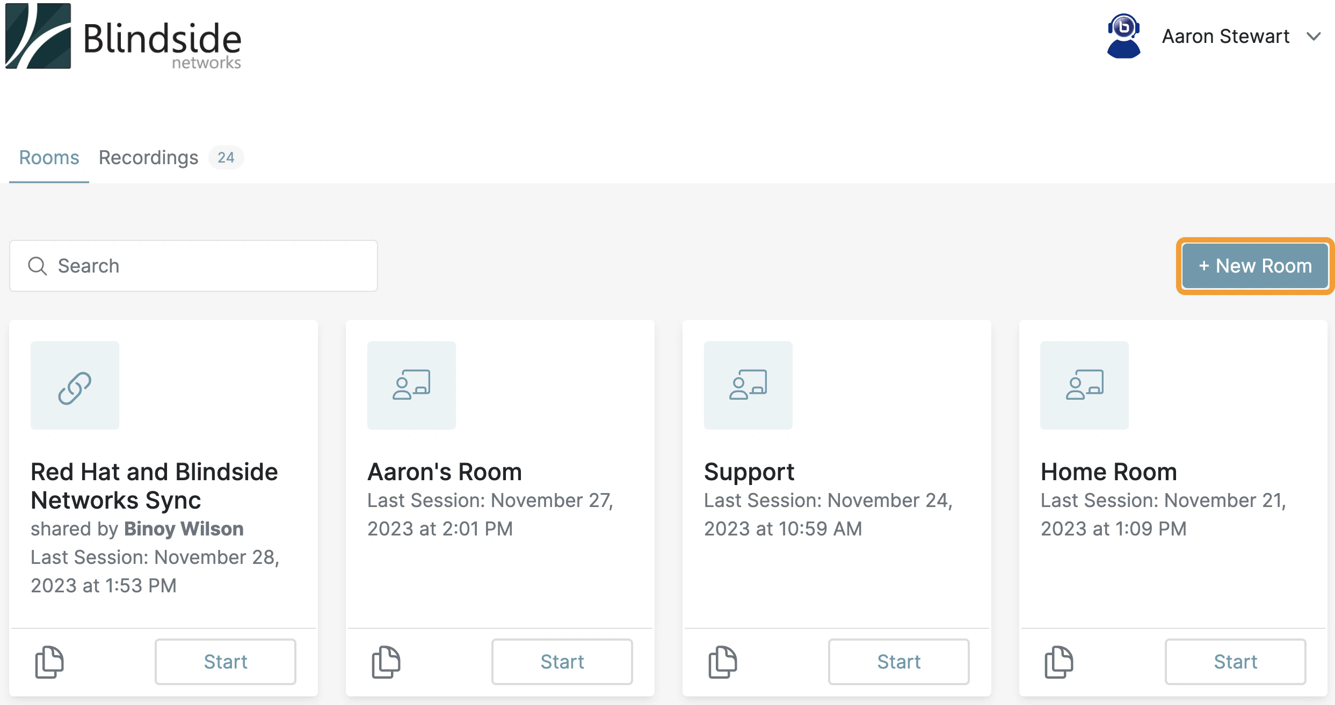The width and height of the screenshot is (1335, 705).
Task: Start the Red Hat and Blindside Networks Sync
Action: point(225,662)
